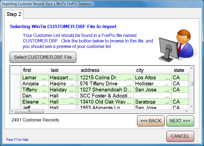Select the first name cell Tiffany
204x146 pixels.
coord(35,90)
